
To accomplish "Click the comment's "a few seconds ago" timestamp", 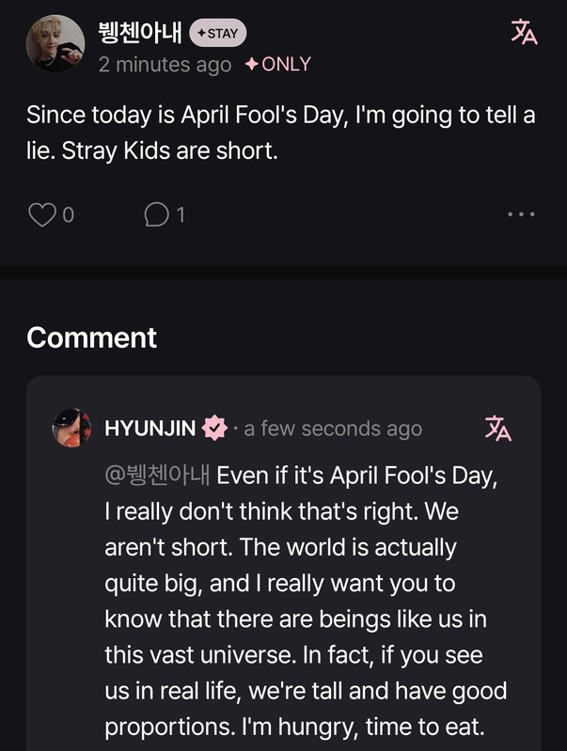I will pos(333,429).
